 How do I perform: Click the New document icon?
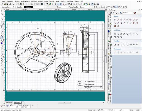3,4
